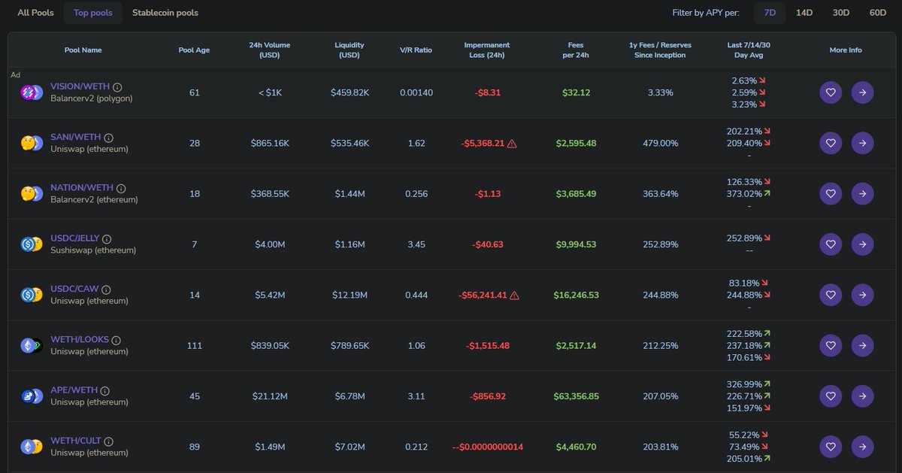
Task: Click the 479.00% fees/reserves value
Action: (x=660, y=143)
